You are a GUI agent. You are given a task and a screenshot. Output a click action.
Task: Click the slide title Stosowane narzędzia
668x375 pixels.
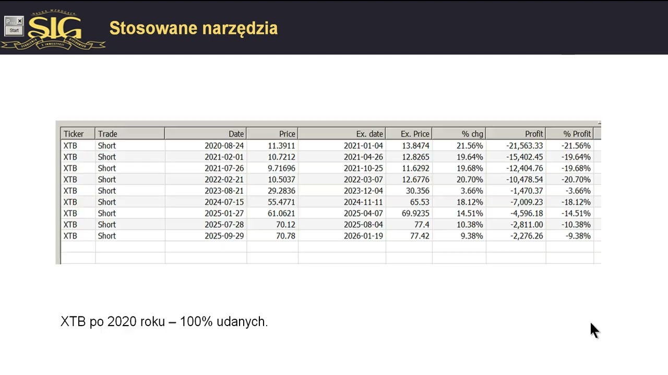click(x=193, y=28)
